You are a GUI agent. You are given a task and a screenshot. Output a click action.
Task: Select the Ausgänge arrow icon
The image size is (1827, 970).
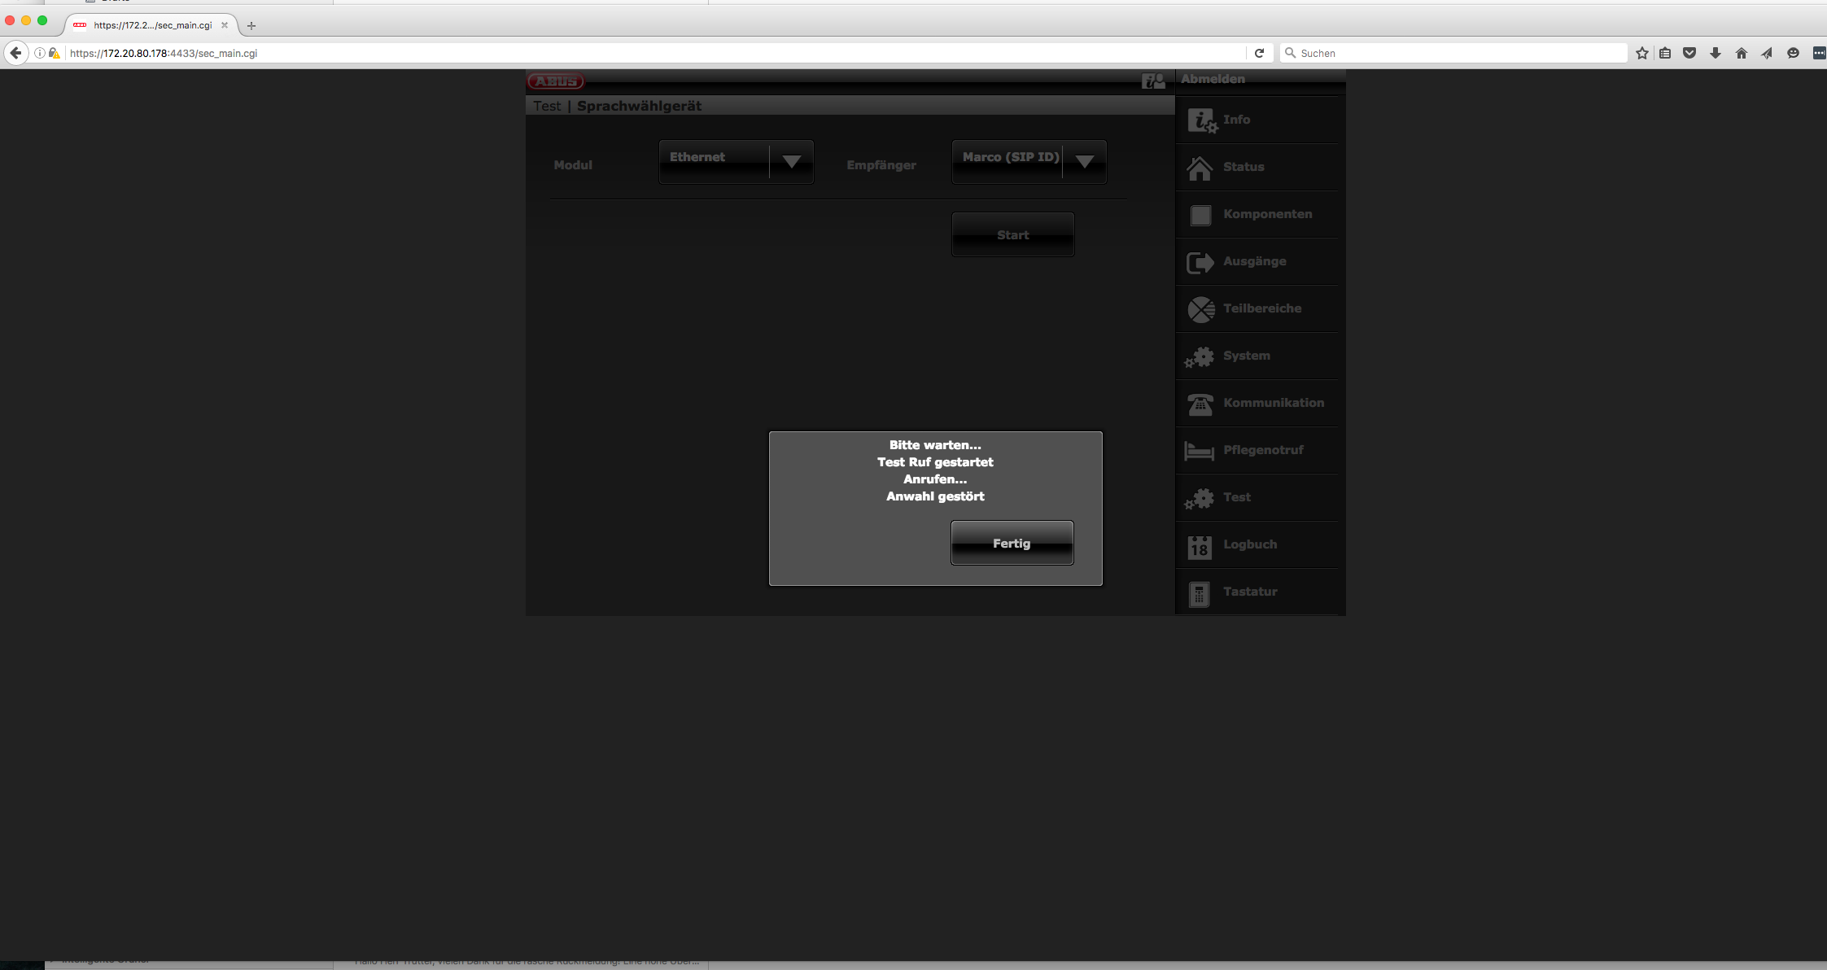click(1200, 262)
